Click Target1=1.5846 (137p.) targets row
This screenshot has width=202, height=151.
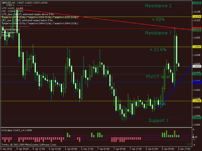(40, 24)
